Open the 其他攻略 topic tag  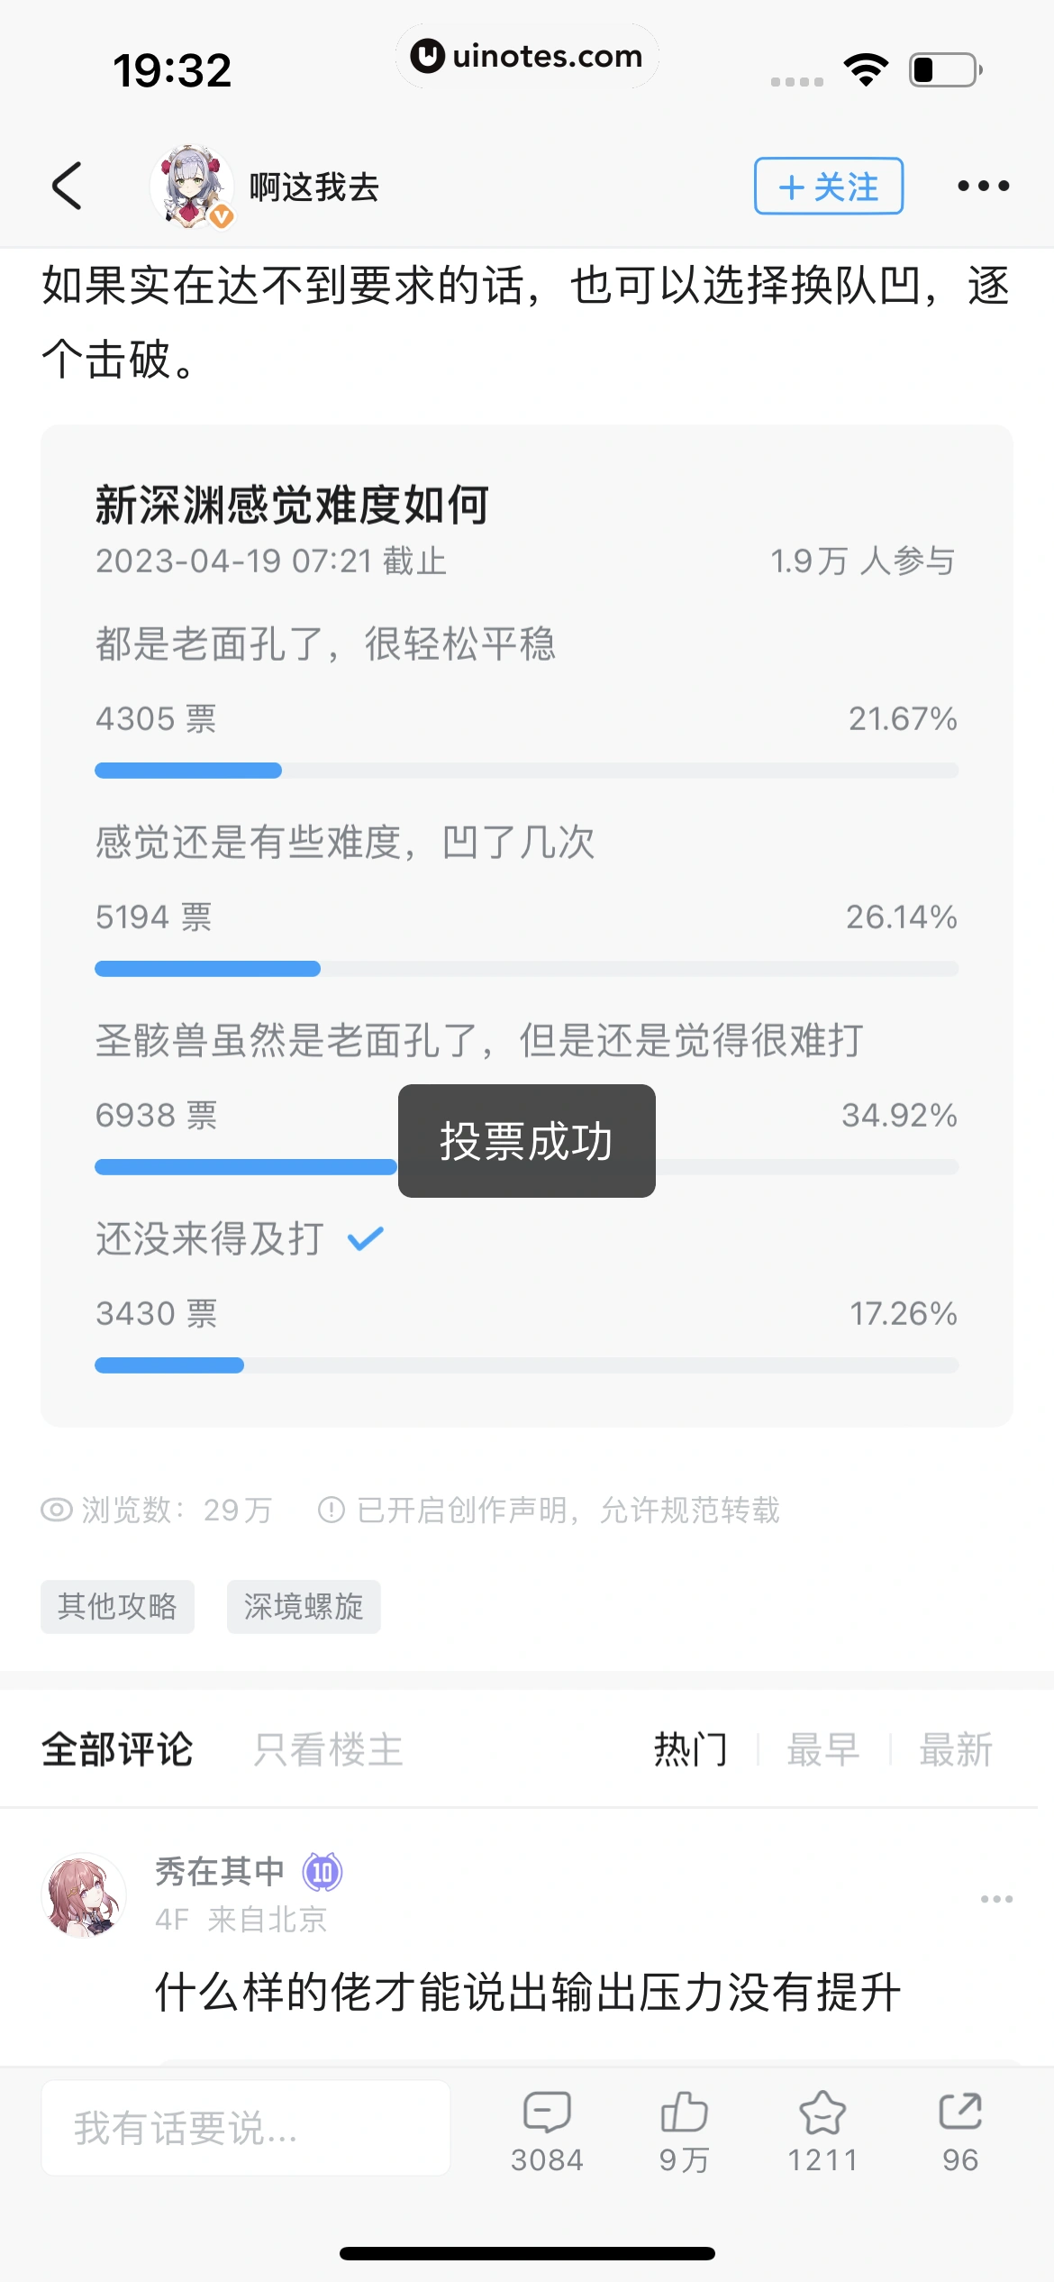click(117, 1606)
